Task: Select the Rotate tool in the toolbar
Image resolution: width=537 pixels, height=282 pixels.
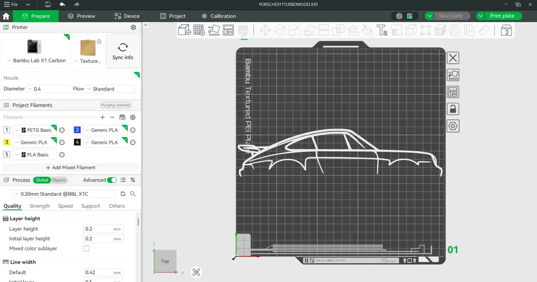Action: coord(280,30)
